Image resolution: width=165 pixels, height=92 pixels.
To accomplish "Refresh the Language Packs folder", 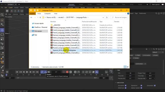I will 107,18.
